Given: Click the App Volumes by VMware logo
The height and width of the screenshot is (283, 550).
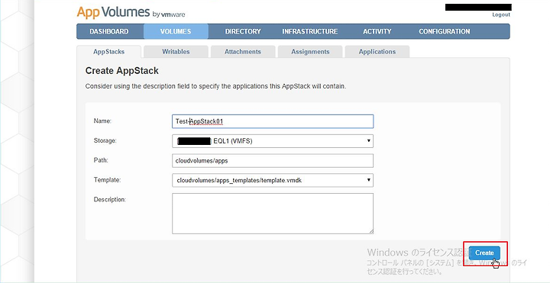Looking at the screenshot, I should (x=131, y=12).
